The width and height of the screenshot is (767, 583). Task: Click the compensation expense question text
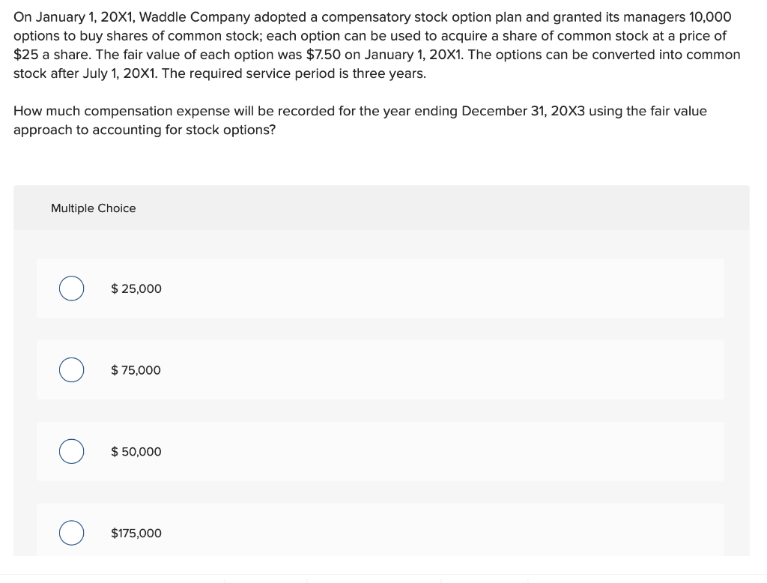click(x=360, y=120)
